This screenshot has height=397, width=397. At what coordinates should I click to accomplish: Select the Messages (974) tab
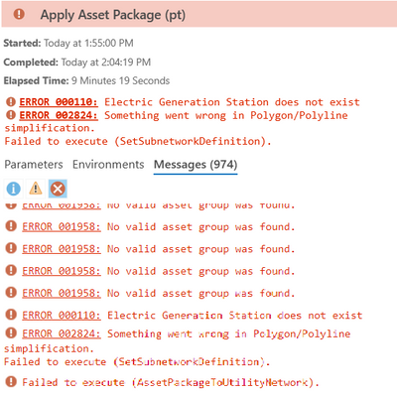tap(196, 165)
